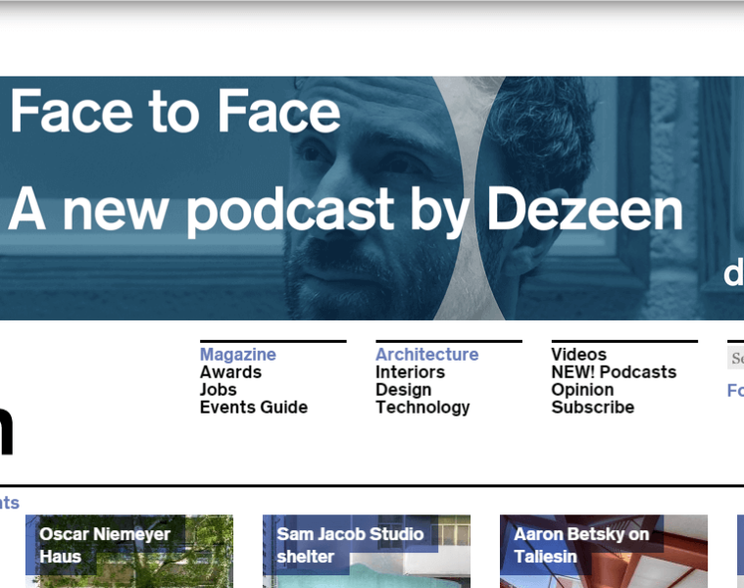The height and width of the screenshot is (588, 744).
Task: Open Aaron Betsky on Taliesin article
Action: tap(604, 551)
